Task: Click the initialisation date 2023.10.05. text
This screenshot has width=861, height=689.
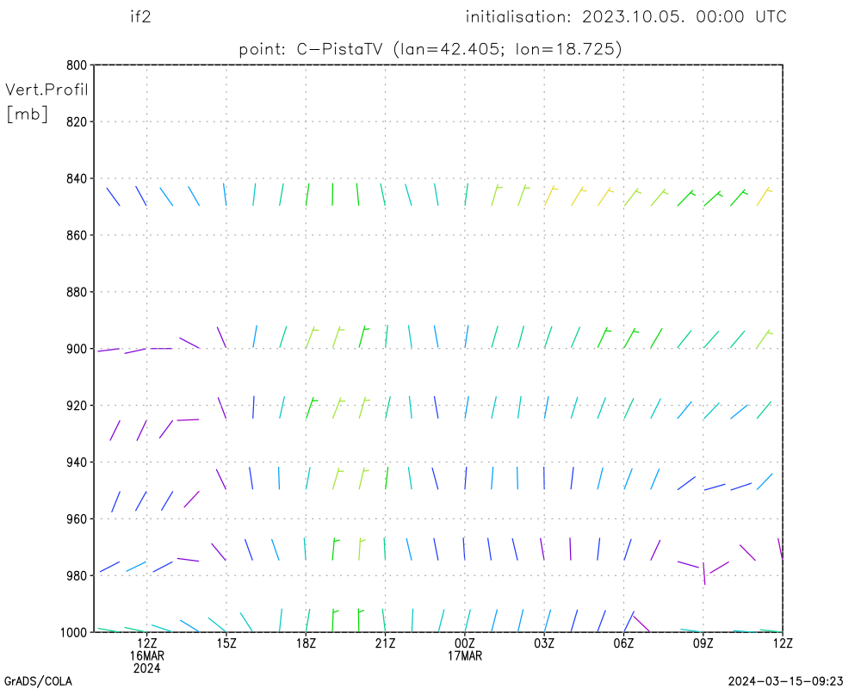Action: (x=633, y=16)
